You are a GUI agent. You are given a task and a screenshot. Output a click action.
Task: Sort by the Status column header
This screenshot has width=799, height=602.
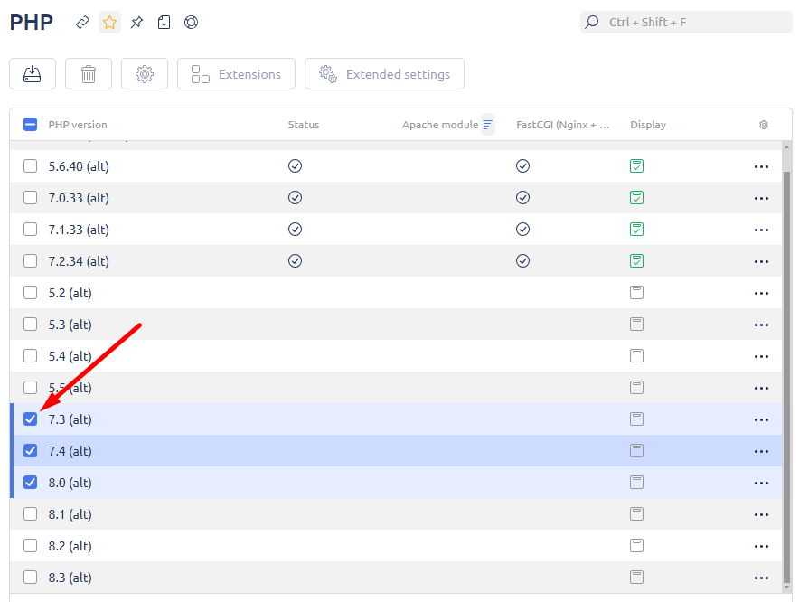click(303, 125)
